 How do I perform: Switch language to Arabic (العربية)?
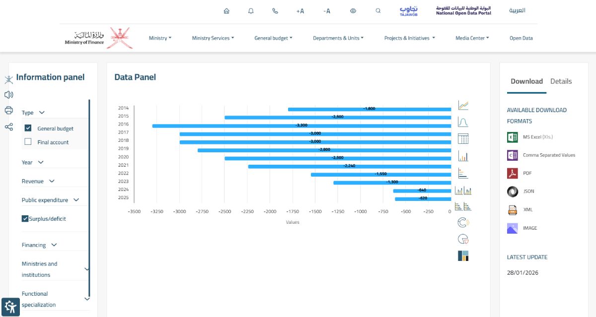(x=517, y=10)
